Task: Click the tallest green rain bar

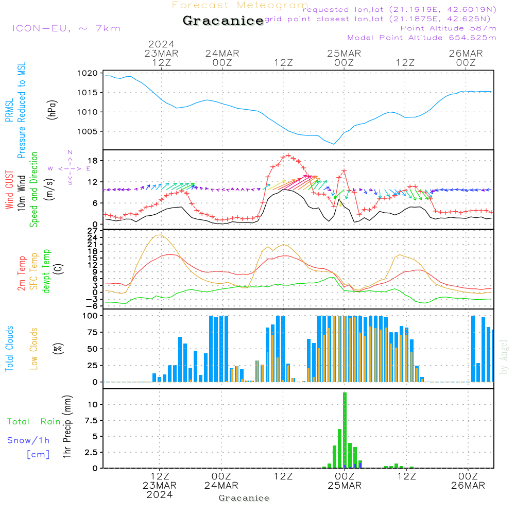Action: pos(345,430)
